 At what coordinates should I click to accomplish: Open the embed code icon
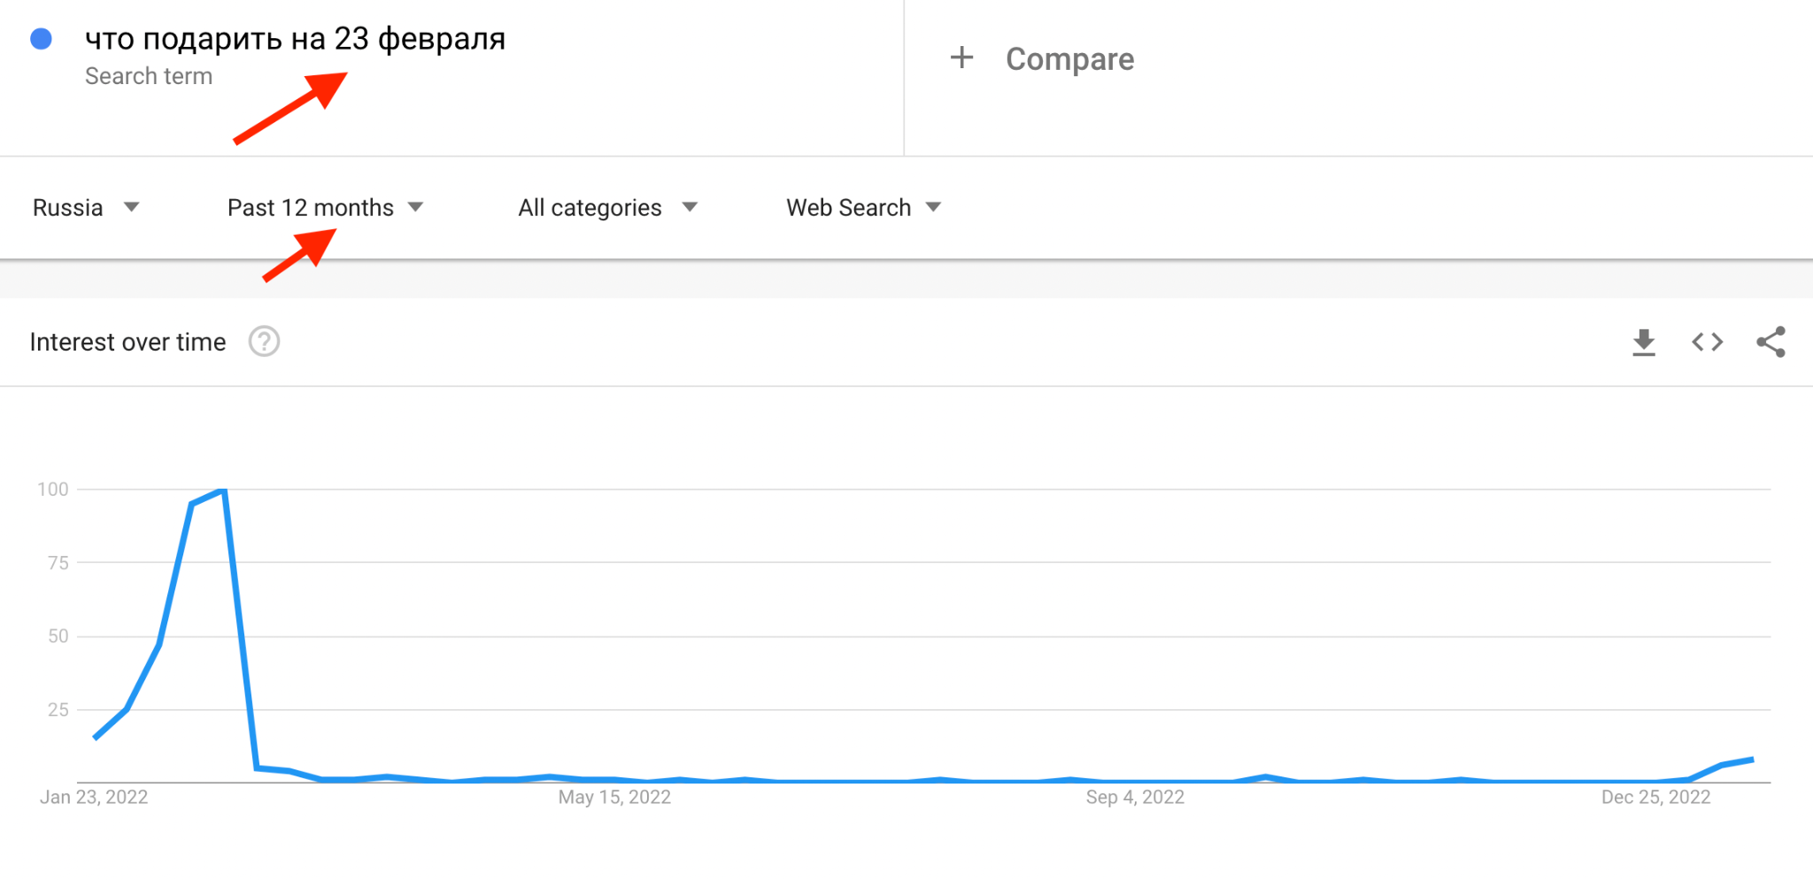click(1707, 342)
